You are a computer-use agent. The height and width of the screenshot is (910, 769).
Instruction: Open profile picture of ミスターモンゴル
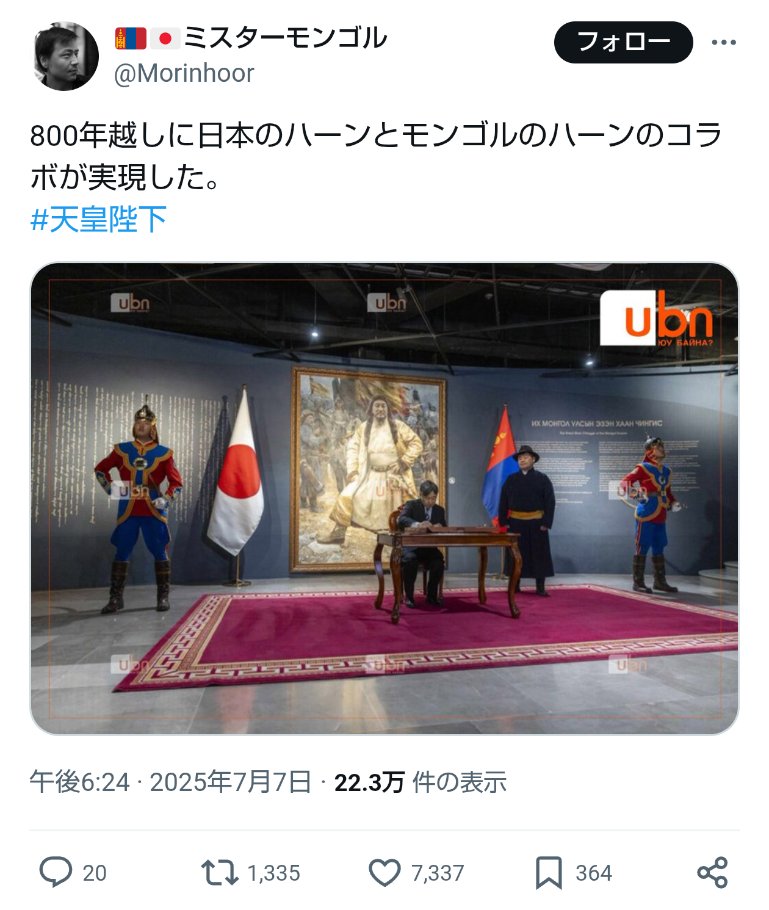point(65,56)
